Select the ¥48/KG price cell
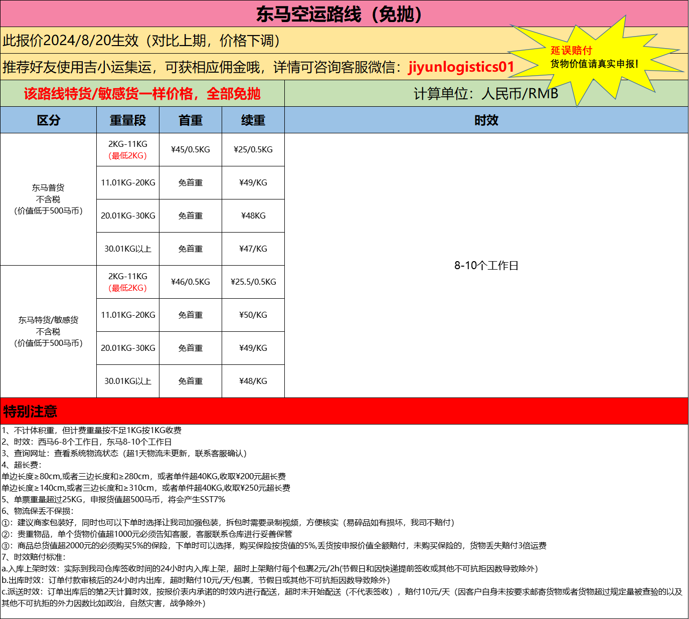The image size is (689, 619). (x=253, y=381)
